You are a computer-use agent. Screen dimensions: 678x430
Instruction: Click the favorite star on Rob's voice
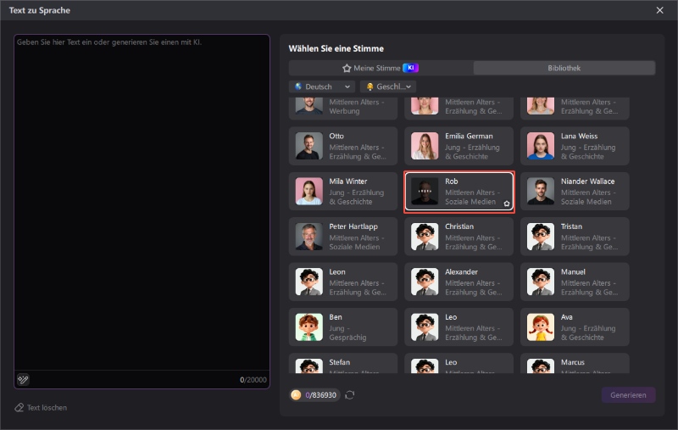[x=507, y=204]
